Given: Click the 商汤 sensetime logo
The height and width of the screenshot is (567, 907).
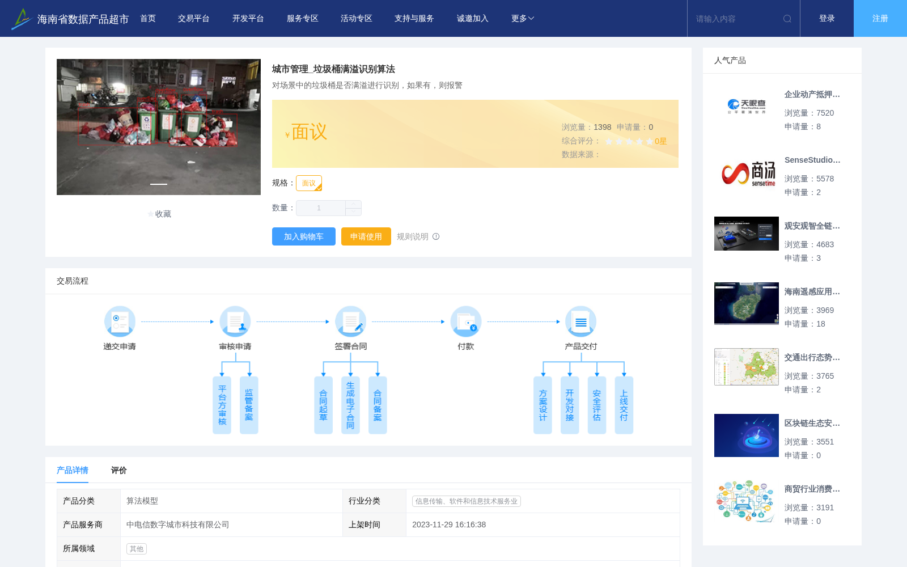Looking at the screenshot, I should [x=748, y=174].
